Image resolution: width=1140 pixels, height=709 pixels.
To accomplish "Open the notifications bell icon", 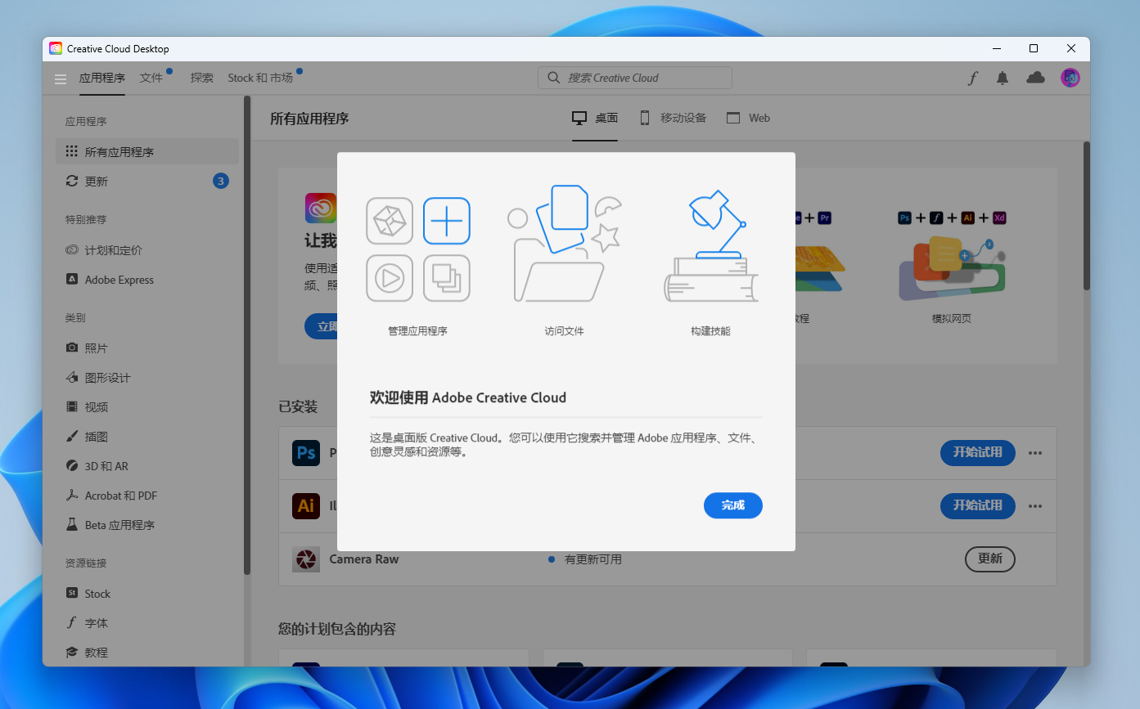I will (1003, 78).
